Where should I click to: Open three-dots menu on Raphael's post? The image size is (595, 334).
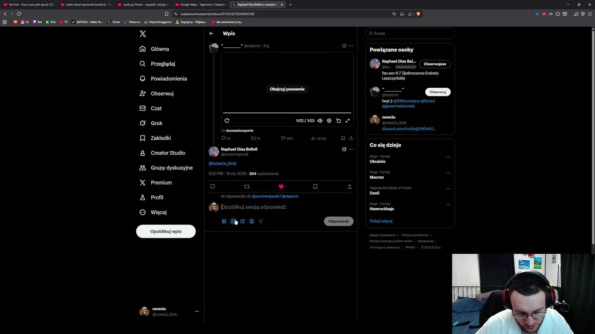[x=351, y=149]
